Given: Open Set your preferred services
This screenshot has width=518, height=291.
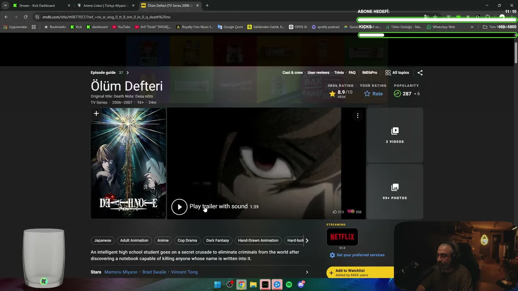Looking at the screenshot, I should [357, 255].
